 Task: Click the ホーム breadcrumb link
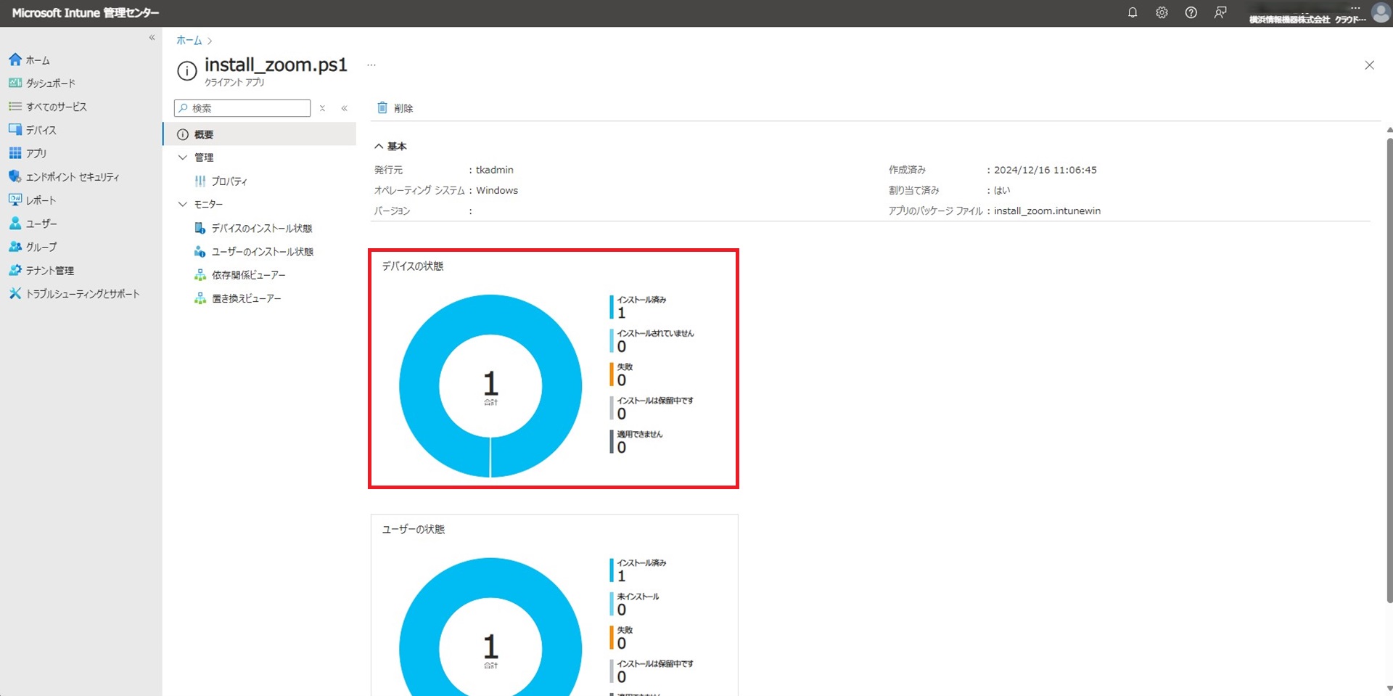189,41
